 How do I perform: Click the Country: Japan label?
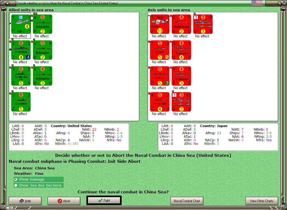(x=213, y=126)
